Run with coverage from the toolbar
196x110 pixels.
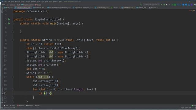(x=167, y=5)
